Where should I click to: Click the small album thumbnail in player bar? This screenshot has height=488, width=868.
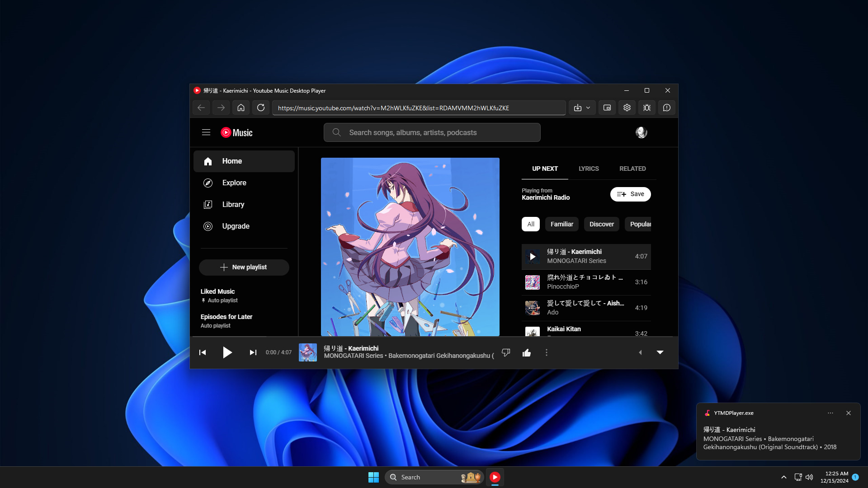tap(308, 352)
